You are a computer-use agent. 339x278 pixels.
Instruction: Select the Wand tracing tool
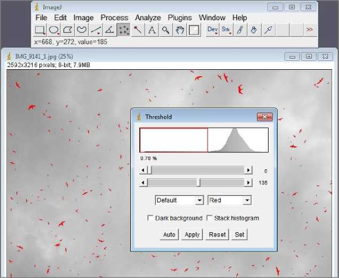tap(138, 30)
